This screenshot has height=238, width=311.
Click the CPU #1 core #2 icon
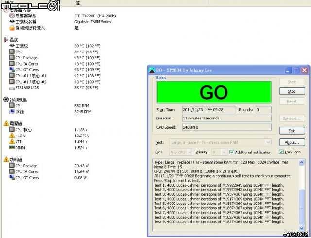(x=12, y=82)
